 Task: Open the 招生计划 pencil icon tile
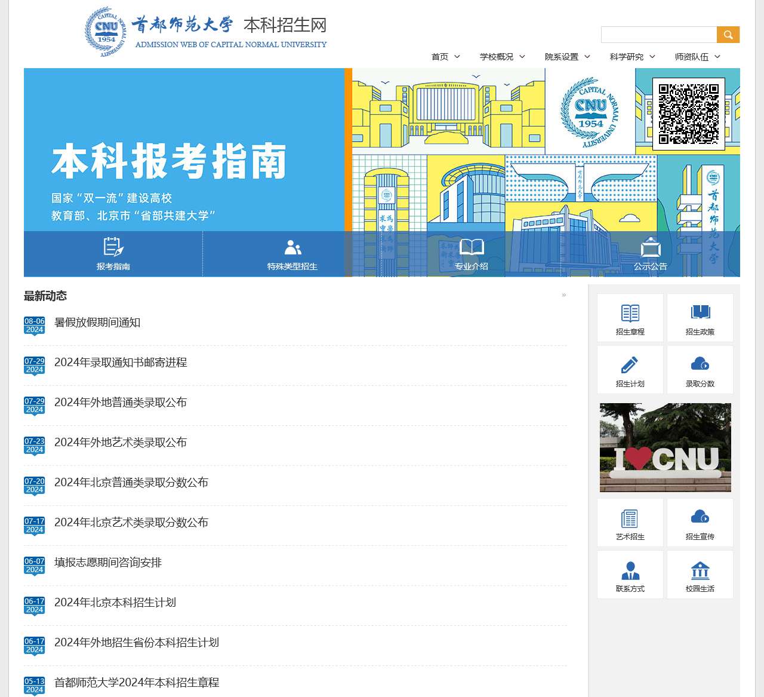point(630,370)
